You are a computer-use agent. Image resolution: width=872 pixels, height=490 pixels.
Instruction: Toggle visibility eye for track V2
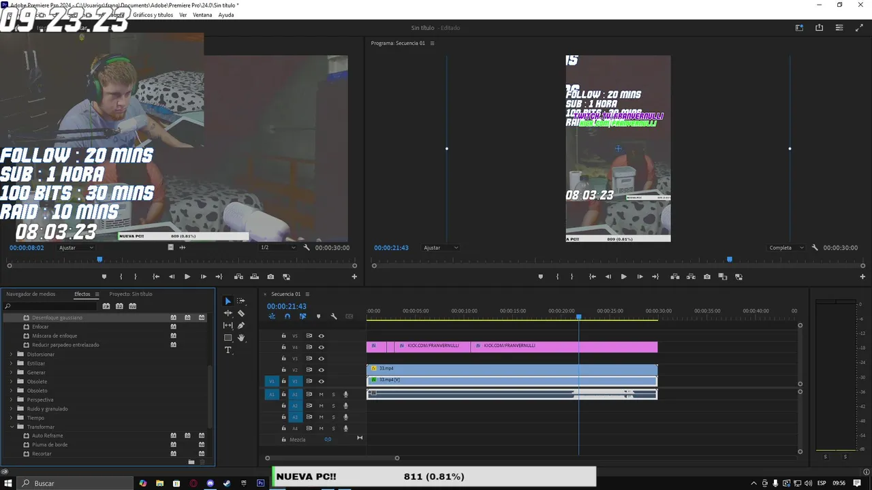(x=321, y=370)
